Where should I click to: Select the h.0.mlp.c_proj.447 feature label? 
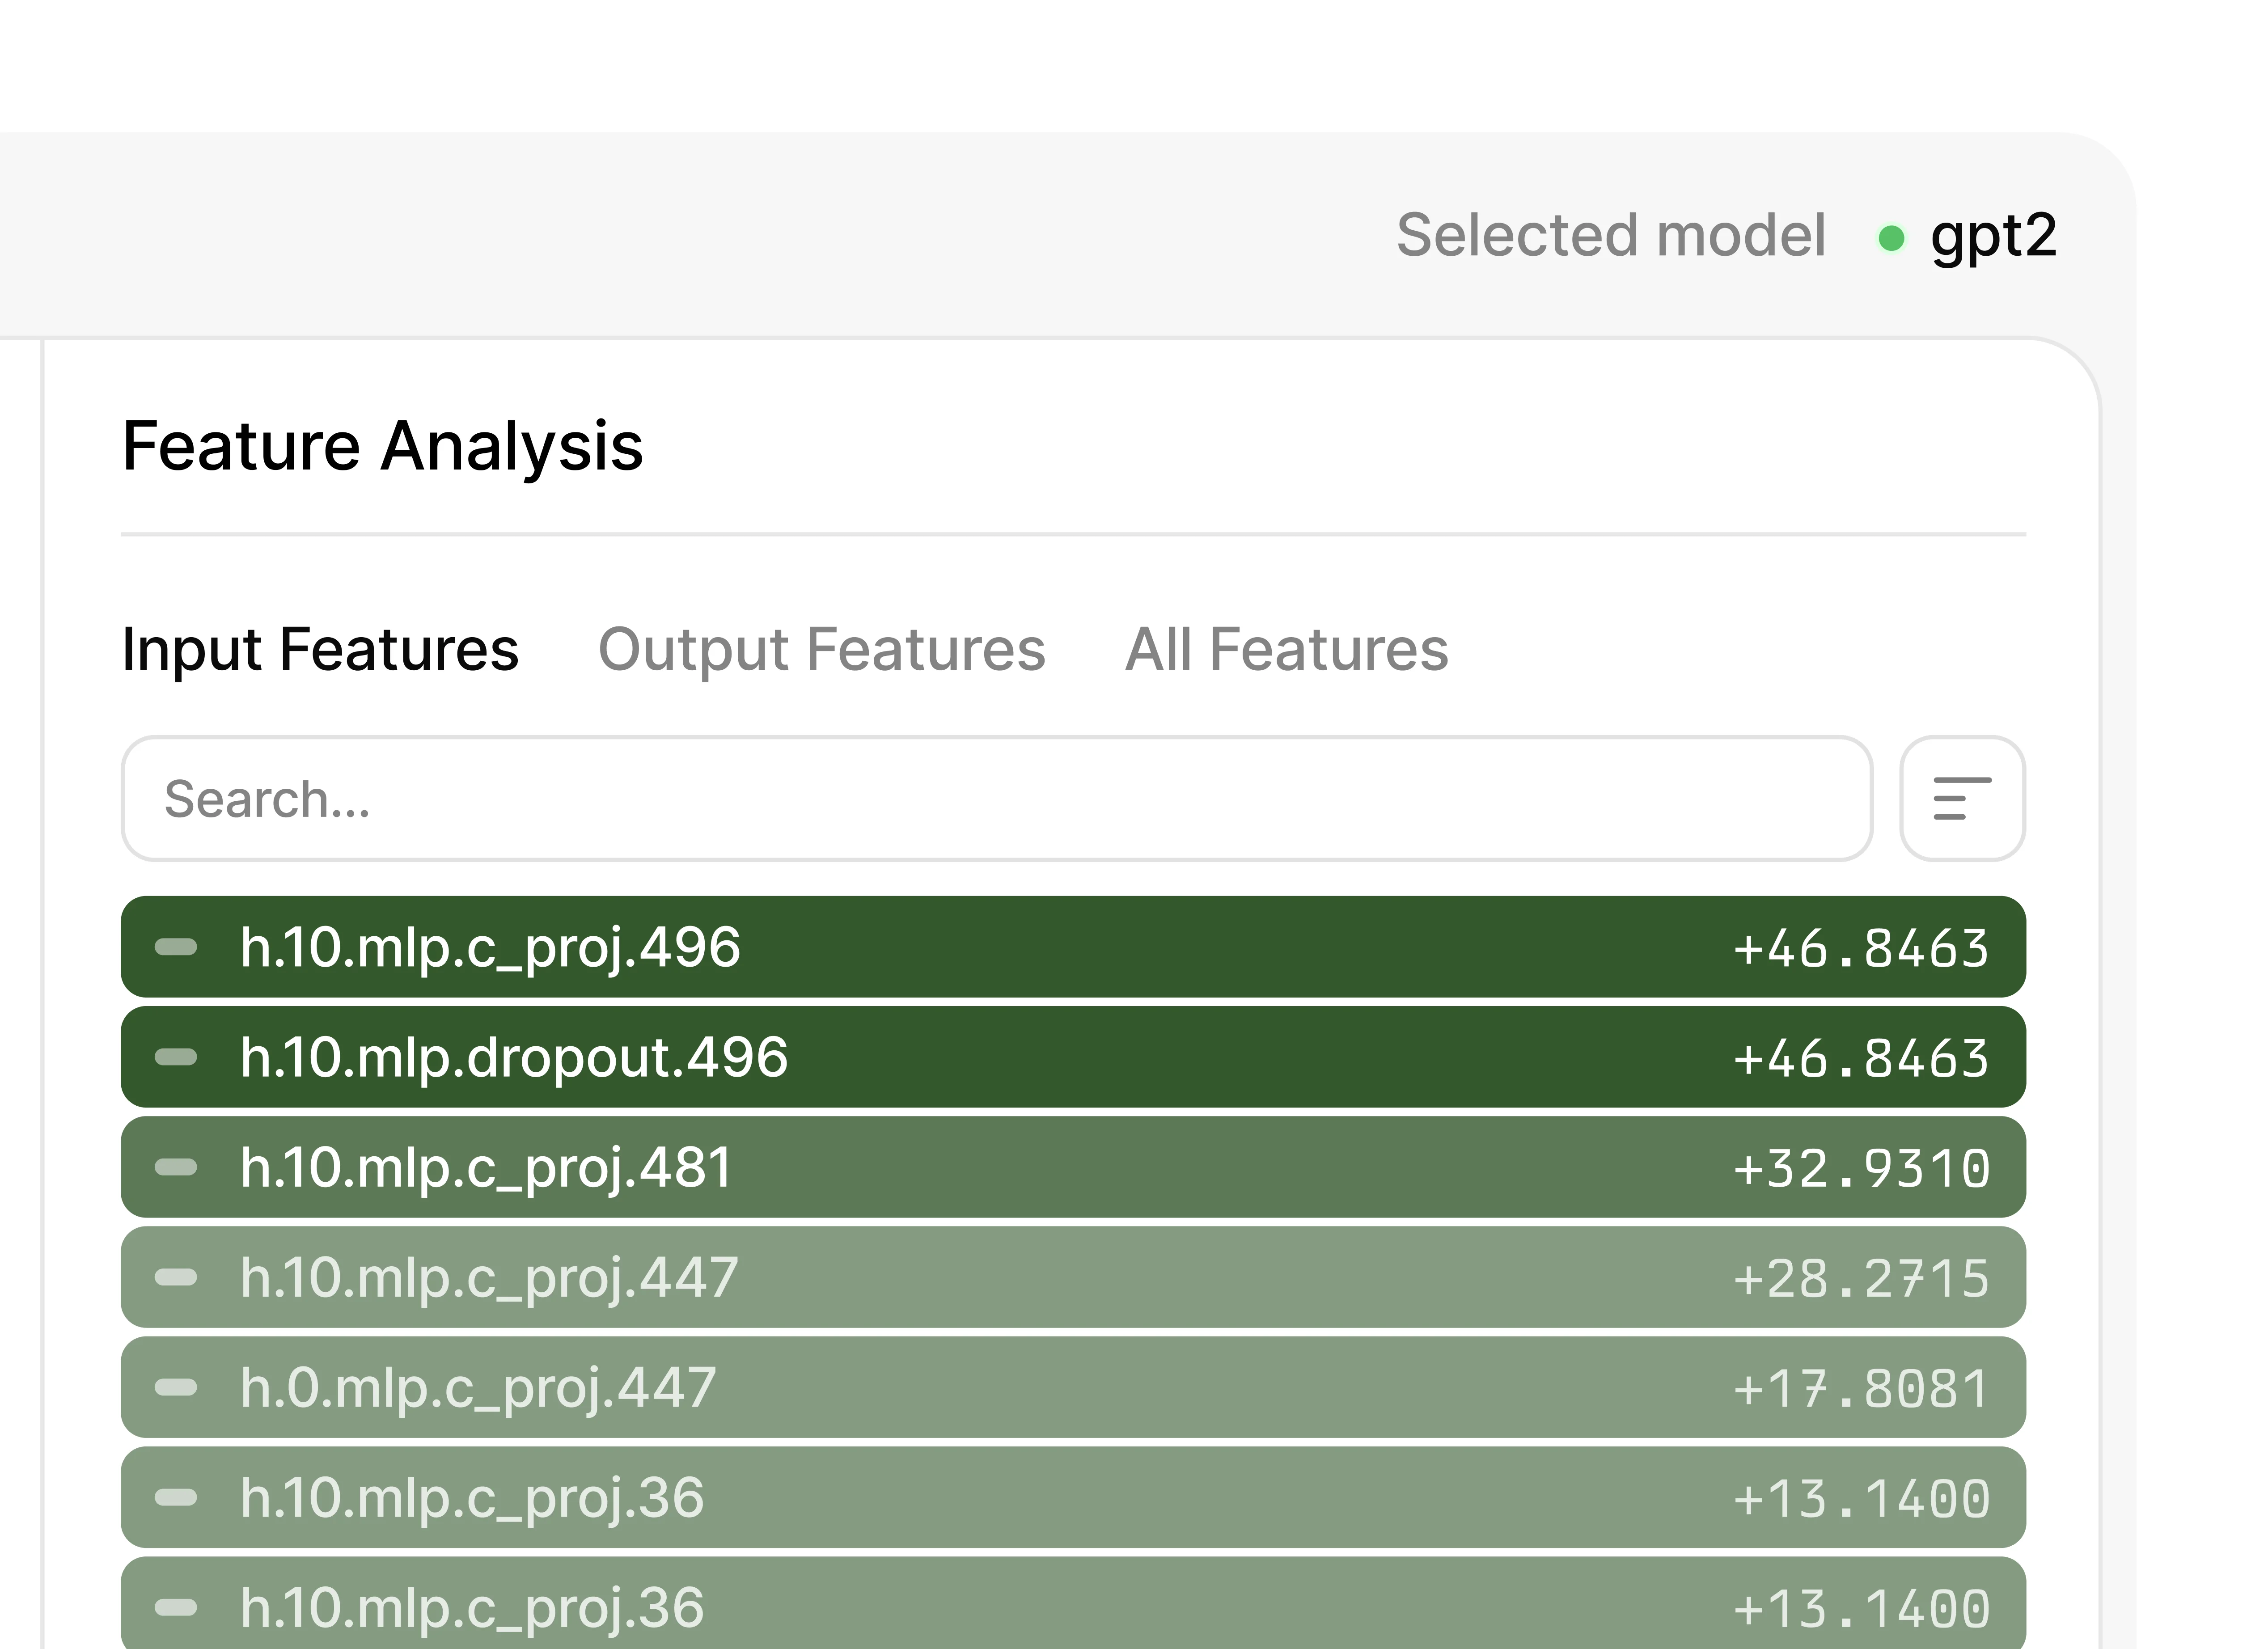[x=478, y=1387]
